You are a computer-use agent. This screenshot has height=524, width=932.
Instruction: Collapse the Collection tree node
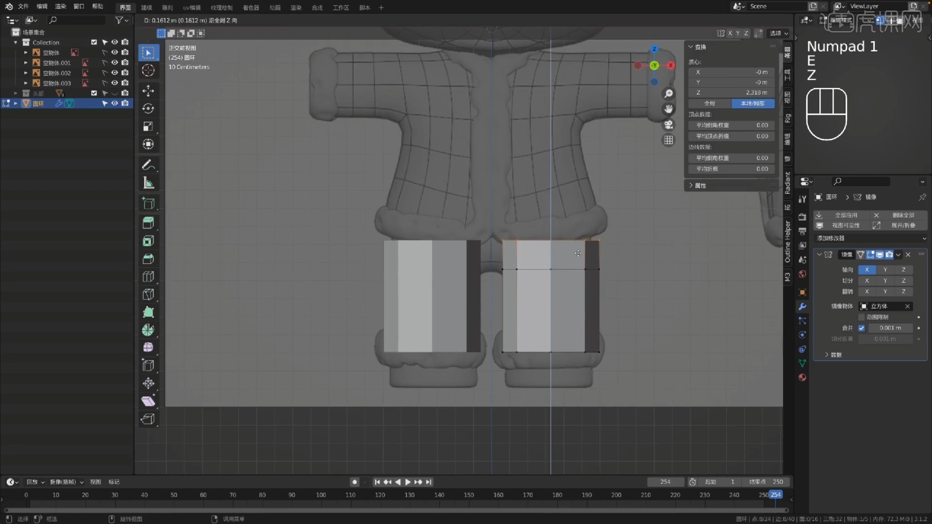(16, 42)
